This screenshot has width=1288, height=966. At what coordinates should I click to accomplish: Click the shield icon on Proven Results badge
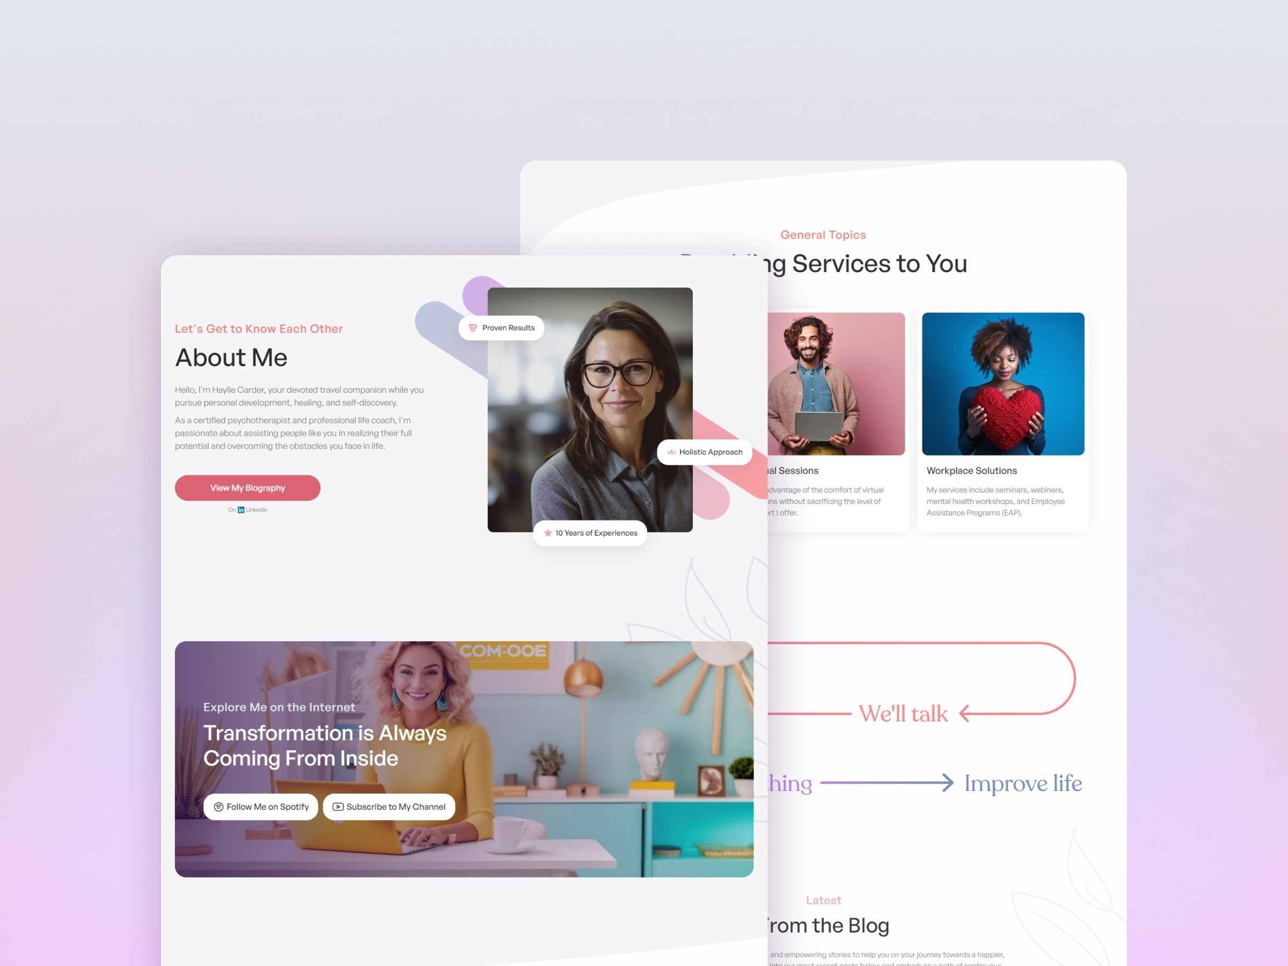pos(474,327)
